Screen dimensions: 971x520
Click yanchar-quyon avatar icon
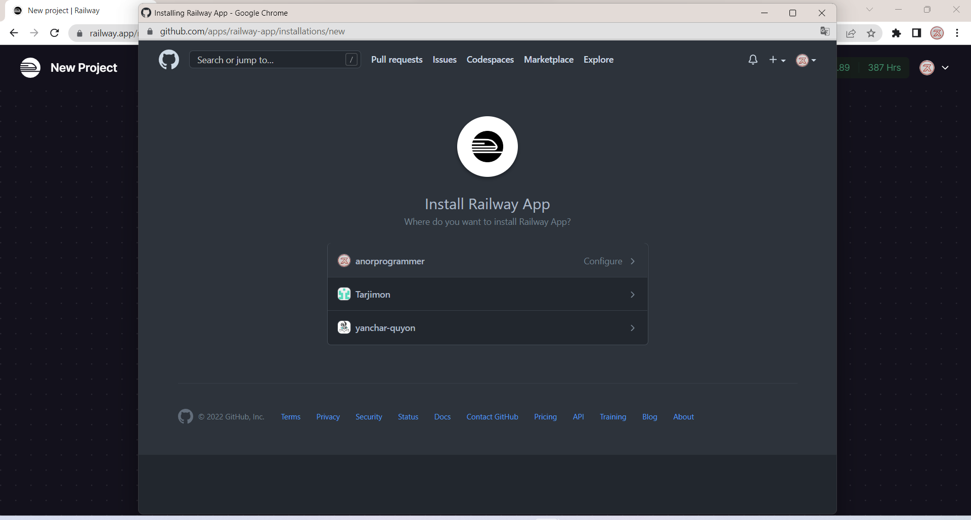point(344,327)
